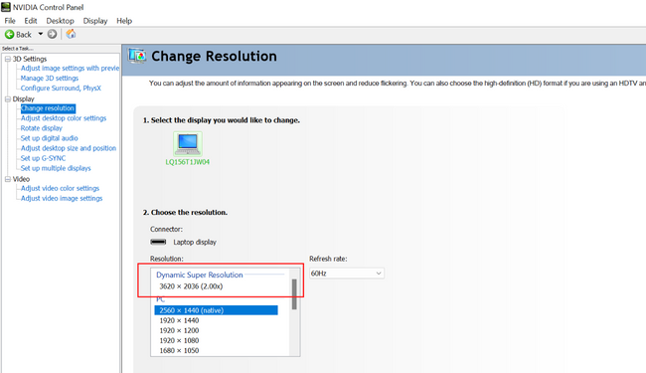Click the resolution list scrollbar thumb
Viewport: 646px width, 373px height.
pos(294,294)
